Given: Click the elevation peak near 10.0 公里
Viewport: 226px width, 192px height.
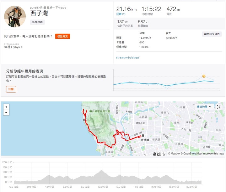Looking at the screenshot, I should [x=102, y=171].
